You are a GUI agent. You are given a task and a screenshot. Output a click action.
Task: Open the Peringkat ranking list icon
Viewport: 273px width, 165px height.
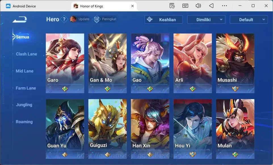click(x=96, y=19)
